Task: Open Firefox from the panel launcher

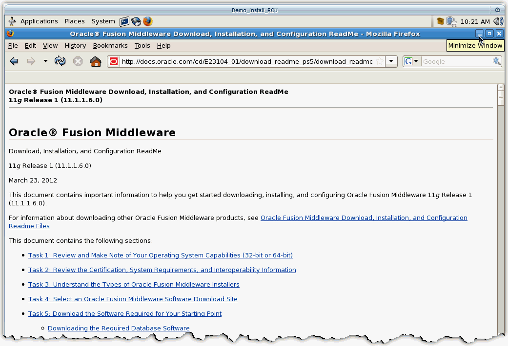Action: tap(147, 21)
